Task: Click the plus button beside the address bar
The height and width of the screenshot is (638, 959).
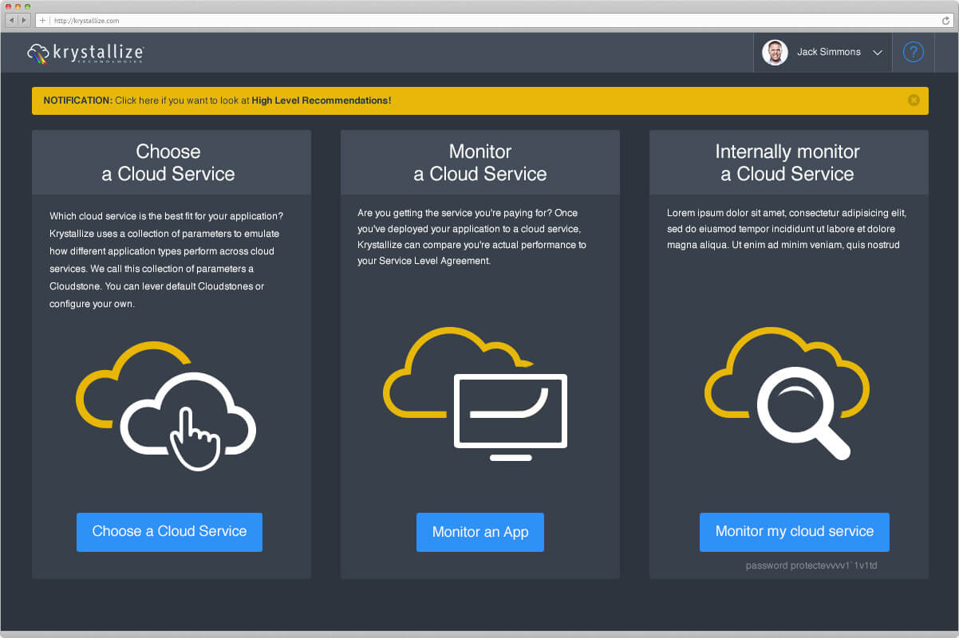Action: click(42, 20)
